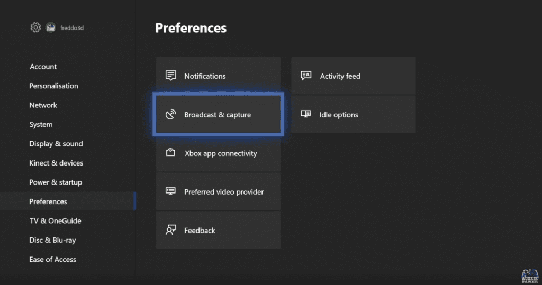Click the Activity feed chat icon
The height and width of the screenshot is (285, 542).
point(306,75)
